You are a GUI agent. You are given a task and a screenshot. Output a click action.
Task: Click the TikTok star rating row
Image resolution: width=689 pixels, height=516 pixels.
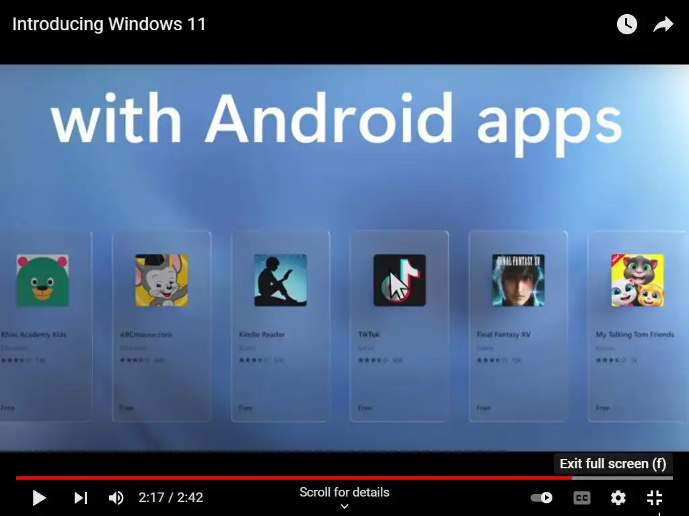[x=380, y=360]
